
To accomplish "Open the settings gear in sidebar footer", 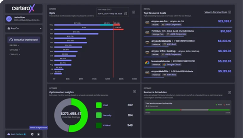I will point(32,134).
